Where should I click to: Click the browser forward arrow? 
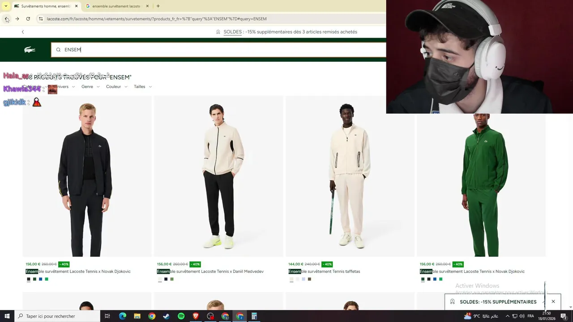(x=17, y=19)
